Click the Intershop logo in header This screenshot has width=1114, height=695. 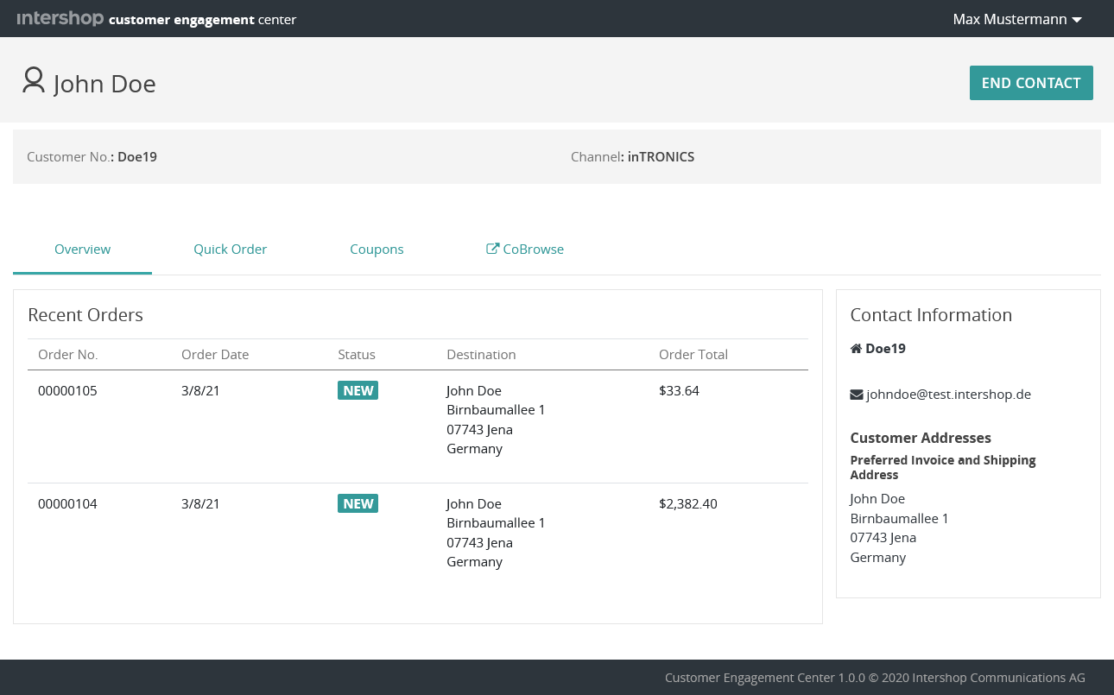[60, 18]
